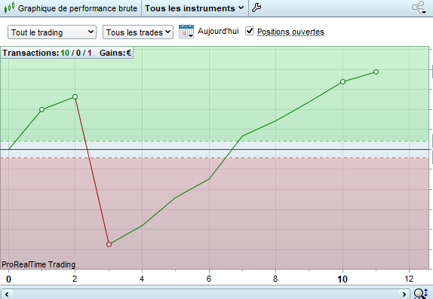Click the Aujourd'hui date label
The height and width of the screenshot is (299, 433).
(218, 31)
